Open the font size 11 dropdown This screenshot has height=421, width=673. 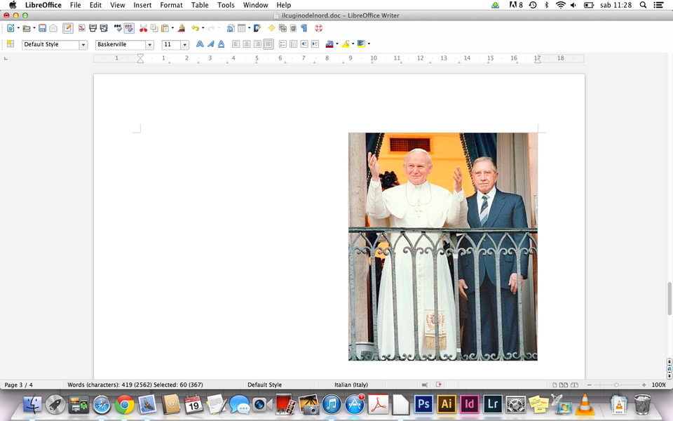pos(185,45)
